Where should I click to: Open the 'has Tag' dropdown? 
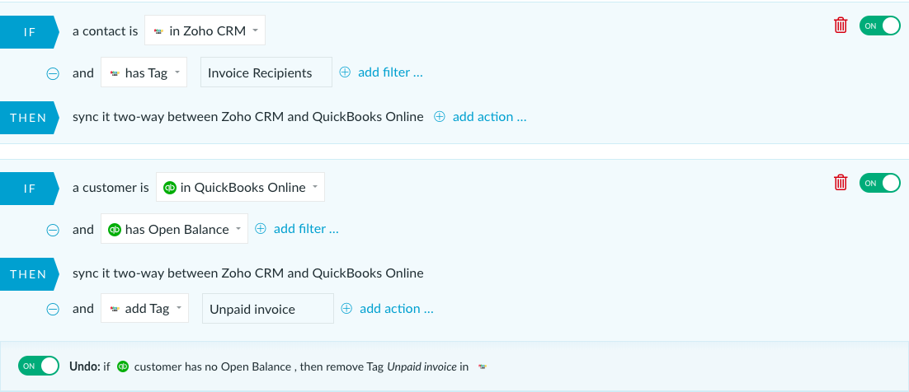tap(144, 72)
